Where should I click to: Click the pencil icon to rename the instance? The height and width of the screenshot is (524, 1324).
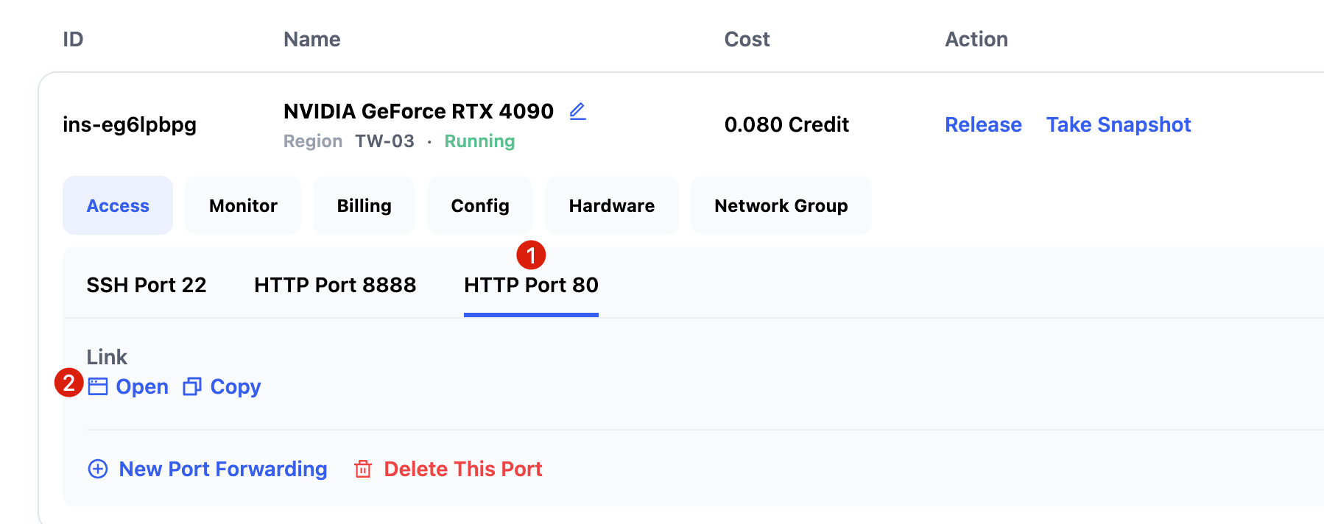578,111
